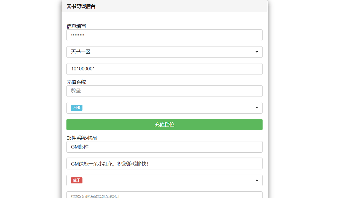353x198 pixels.
Task: Click the player ID field 101000001
Action: point(164,69)
